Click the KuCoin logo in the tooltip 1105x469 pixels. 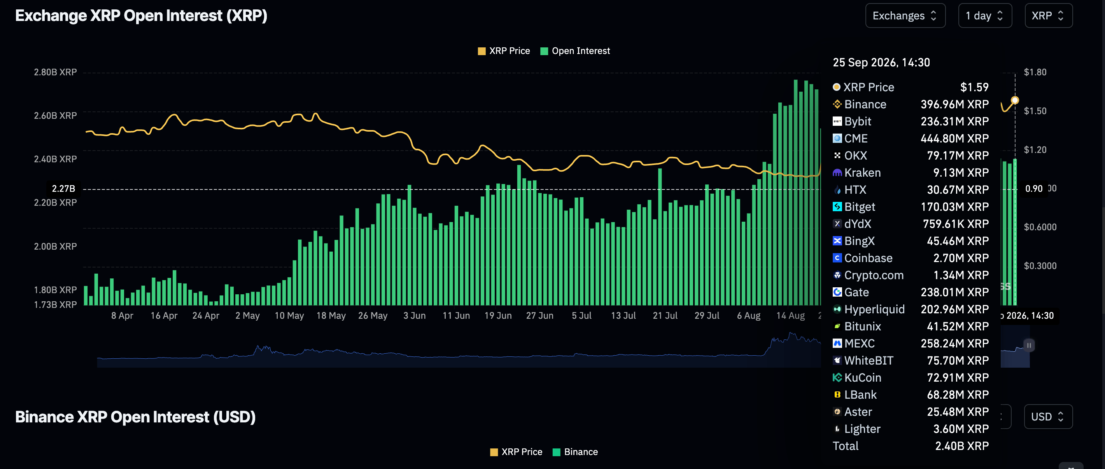point(837,377)
